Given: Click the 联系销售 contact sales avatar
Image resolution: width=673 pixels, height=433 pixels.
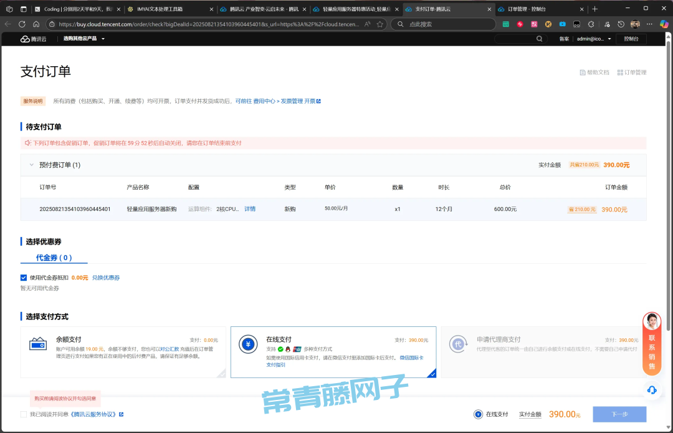Looking at the screenshot, I should tap(652, 321).
